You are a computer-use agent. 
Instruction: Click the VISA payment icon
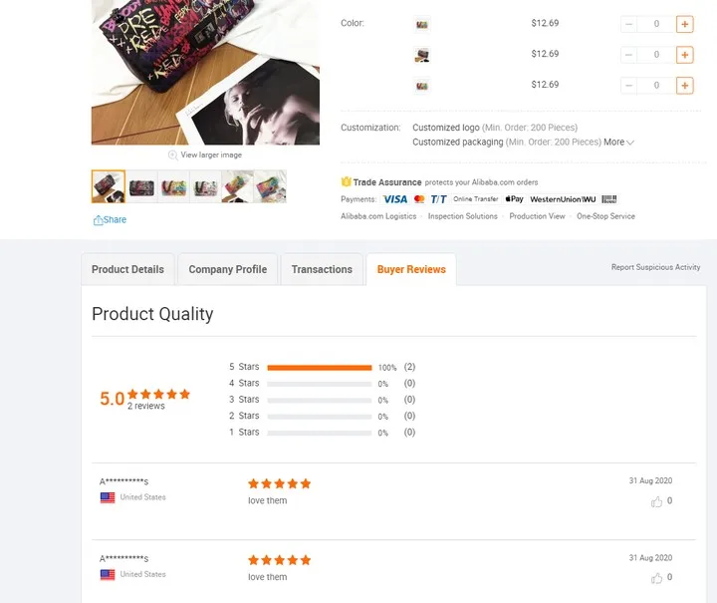click(395, 199)
